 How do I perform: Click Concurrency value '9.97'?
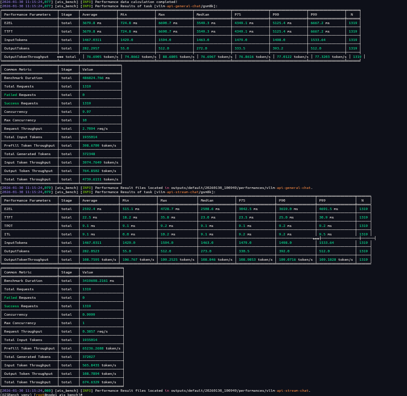pyautogui.click(x=86, y=112)
